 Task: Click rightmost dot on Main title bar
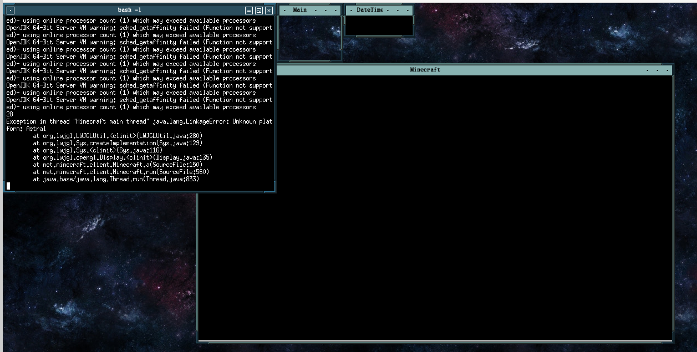coord(336,11)
